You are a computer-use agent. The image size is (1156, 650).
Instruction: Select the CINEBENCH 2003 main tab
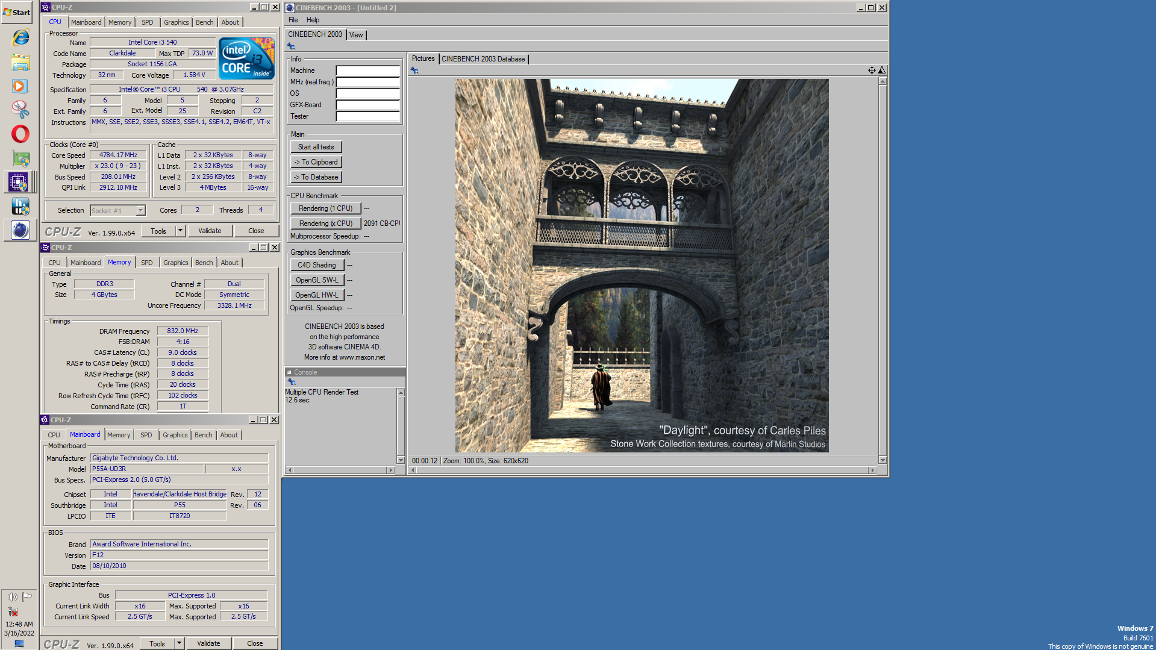pyautogui.click(x=315, y=34)
